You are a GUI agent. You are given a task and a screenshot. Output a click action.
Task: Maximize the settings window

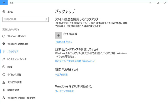click(158, 3)
